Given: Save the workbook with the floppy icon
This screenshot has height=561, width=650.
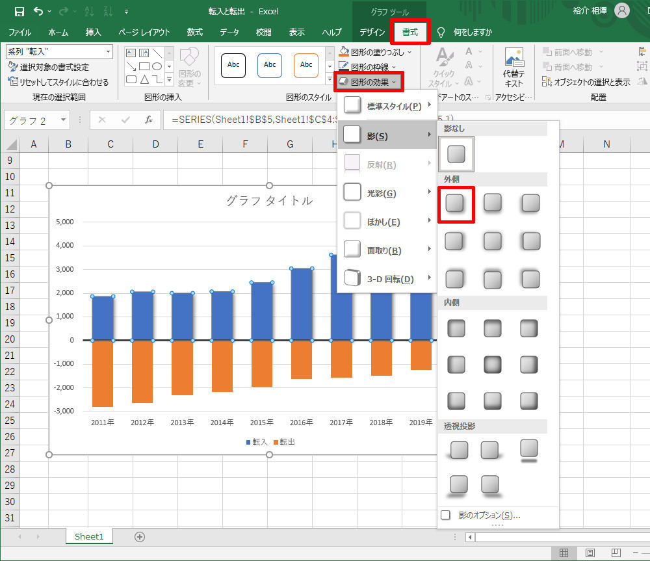Looking at the screenshot, I should [x=19, y=12].
